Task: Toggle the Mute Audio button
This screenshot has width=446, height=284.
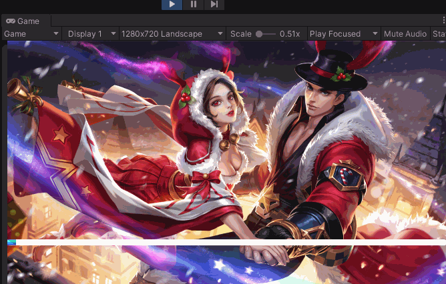Action: 405,34
